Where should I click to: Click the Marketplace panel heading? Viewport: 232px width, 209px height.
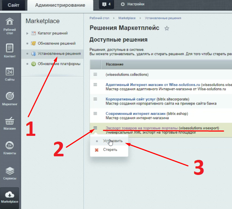pyautogui.click(x=42, y=21)
